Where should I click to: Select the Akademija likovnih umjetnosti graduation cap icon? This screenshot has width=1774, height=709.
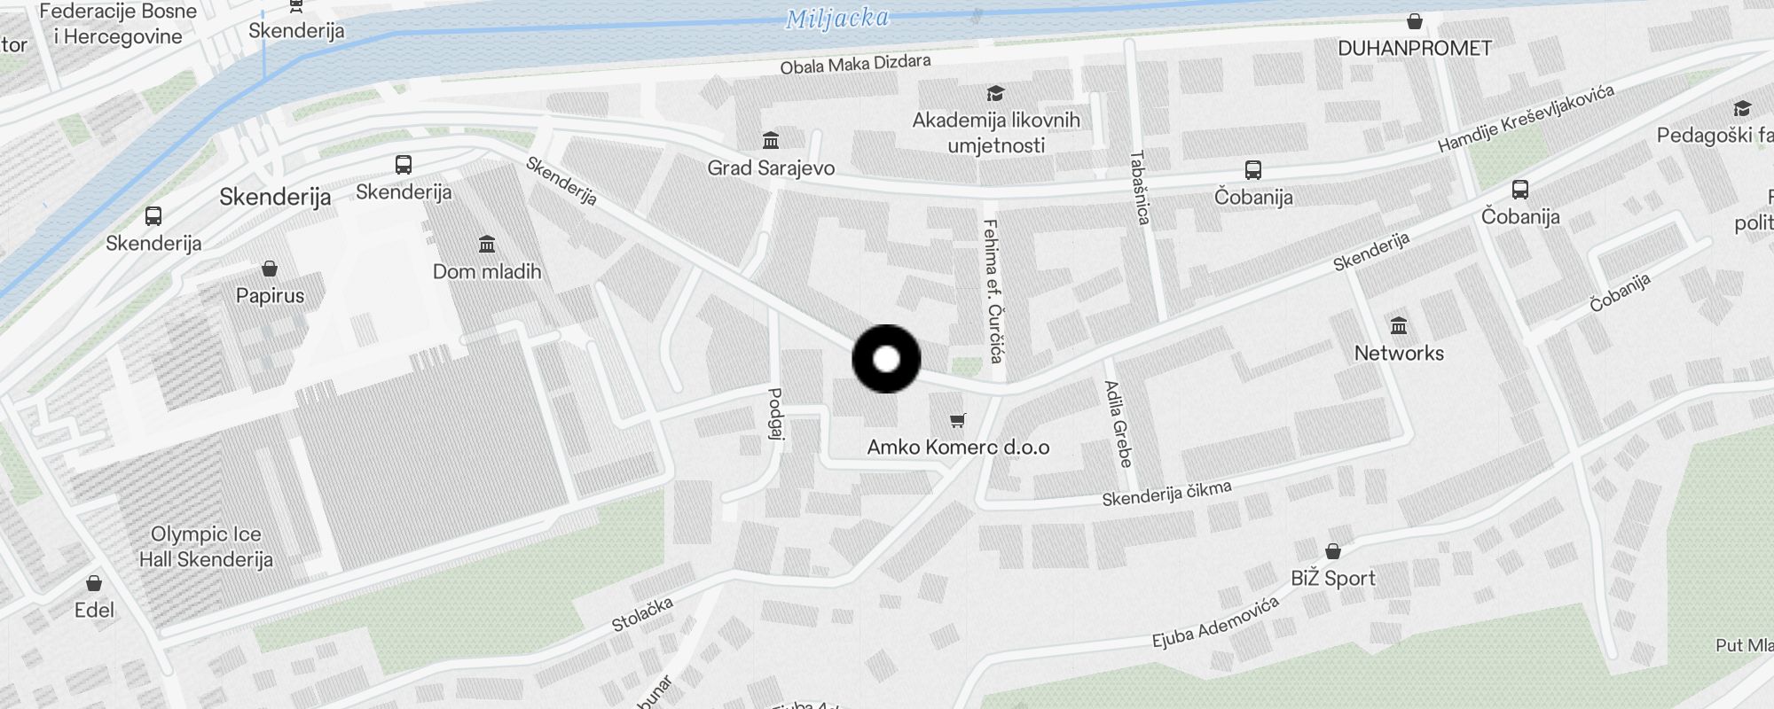point(995,94)
